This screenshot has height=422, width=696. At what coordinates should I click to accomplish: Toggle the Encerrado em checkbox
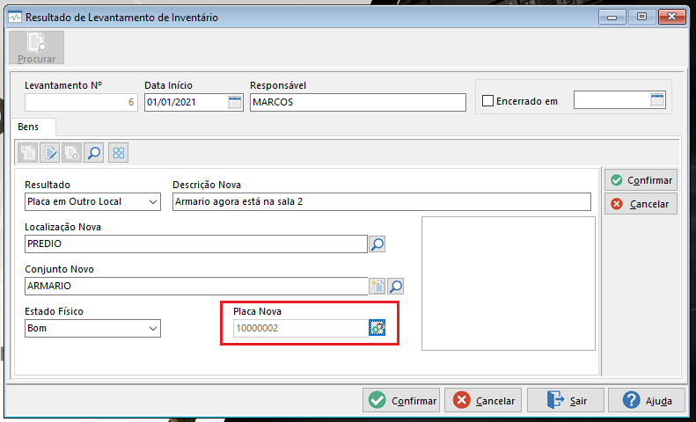pyautogui.click(x=487, y=101)
